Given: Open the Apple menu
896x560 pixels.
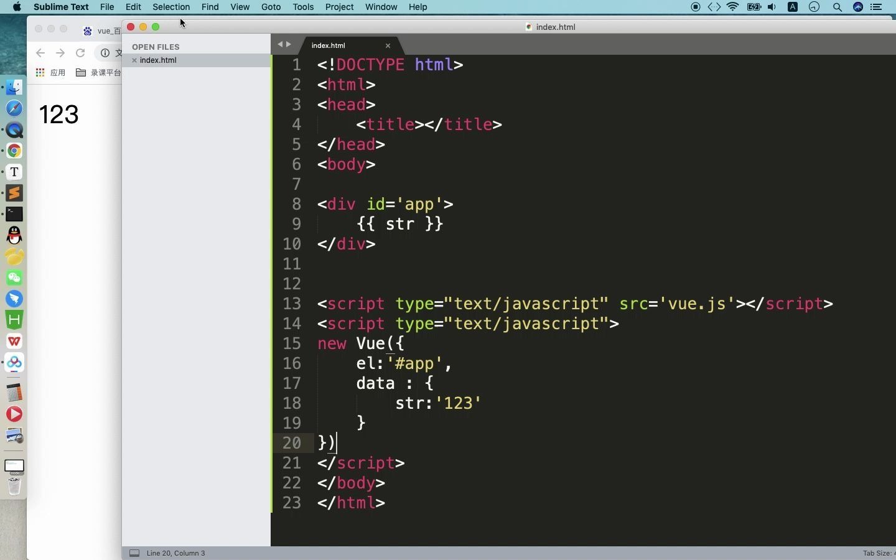Looking at the screenshot, I should pos(17,7).
